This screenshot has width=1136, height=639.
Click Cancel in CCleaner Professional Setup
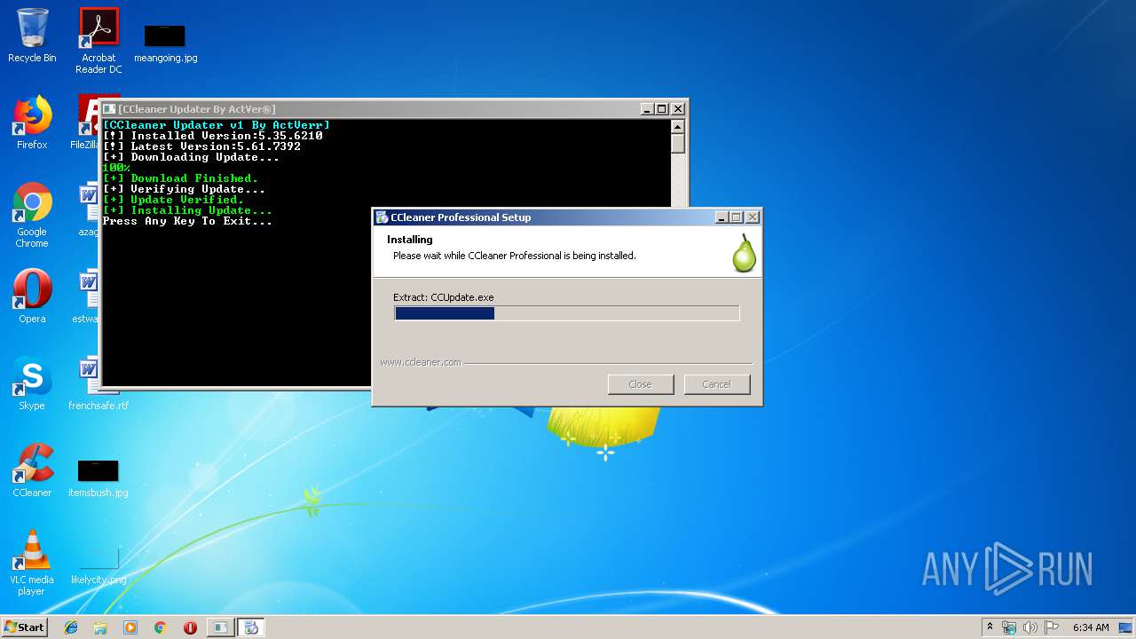pos(716,384)
